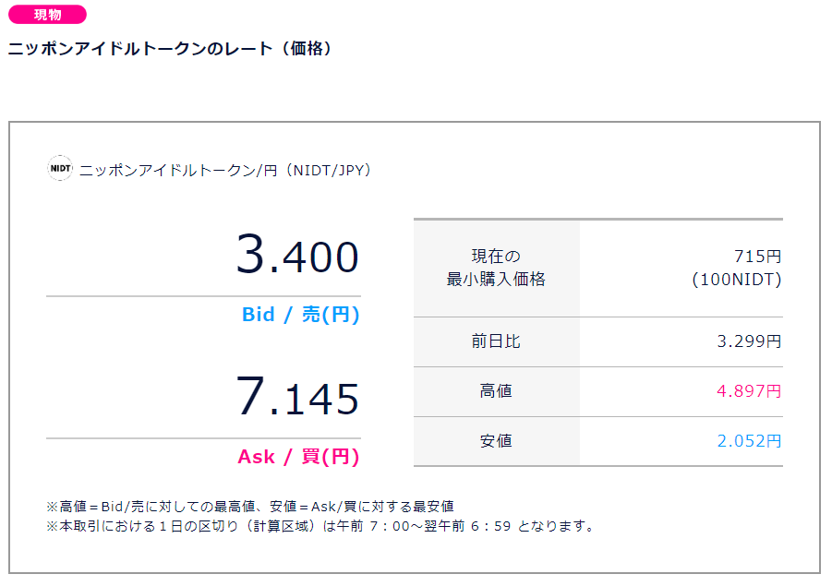Click the pink 現物 badge
This screenshot has height=586, width=832.
tap(47, 15)
